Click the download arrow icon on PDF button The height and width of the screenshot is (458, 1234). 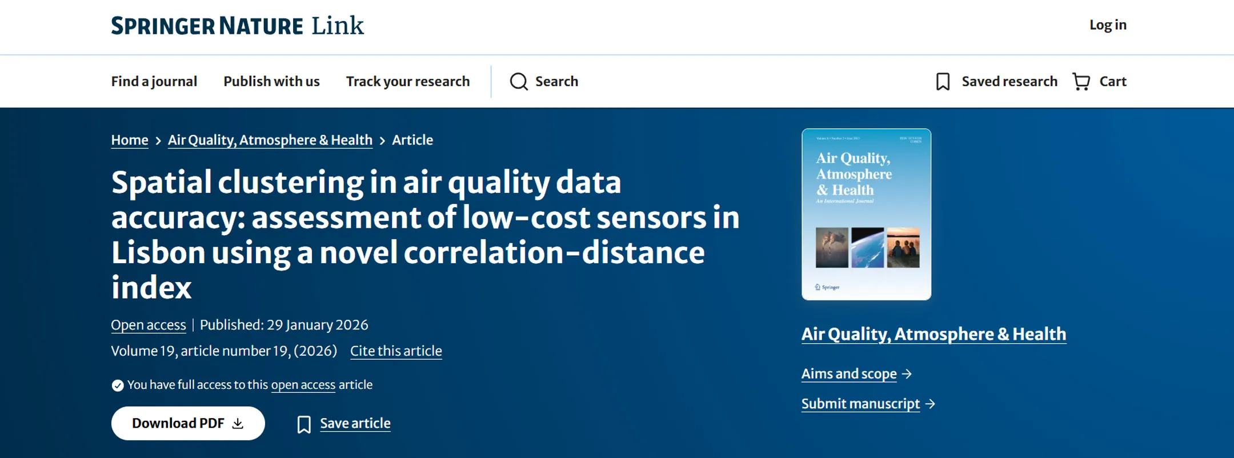[238, 423]
